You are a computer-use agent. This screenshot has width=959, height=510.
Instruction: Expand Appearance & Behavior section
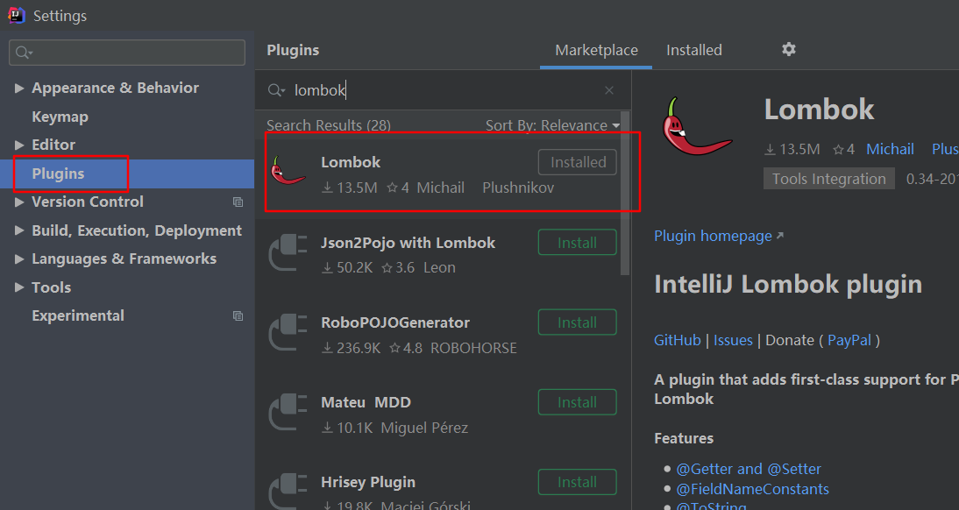pyautogui.click(x=20, y=89)
